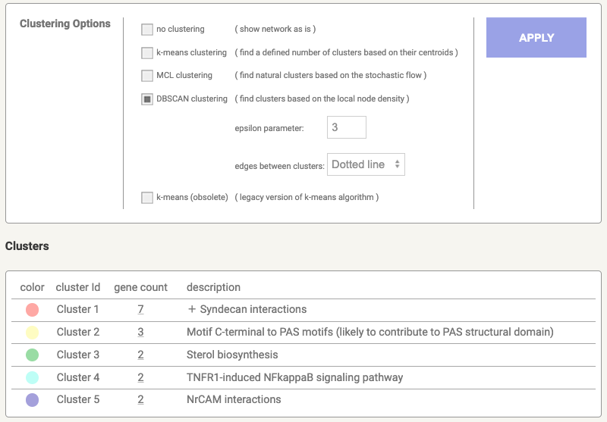
Task: Click the yellow Cluster 2 color swatch
Action: tap(32, 333)
